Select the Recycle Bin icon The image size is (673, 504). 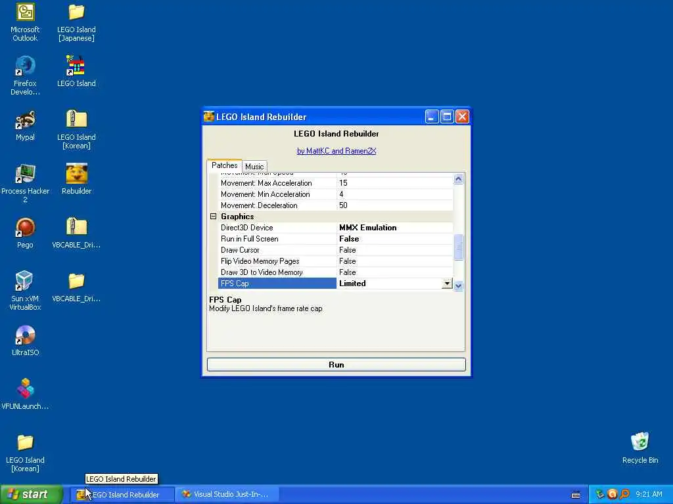[x=640, y=442]
